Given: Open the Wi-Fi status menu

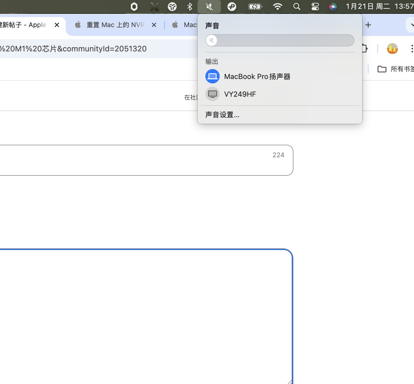Looking at the screenshot, I should [277, 7].
